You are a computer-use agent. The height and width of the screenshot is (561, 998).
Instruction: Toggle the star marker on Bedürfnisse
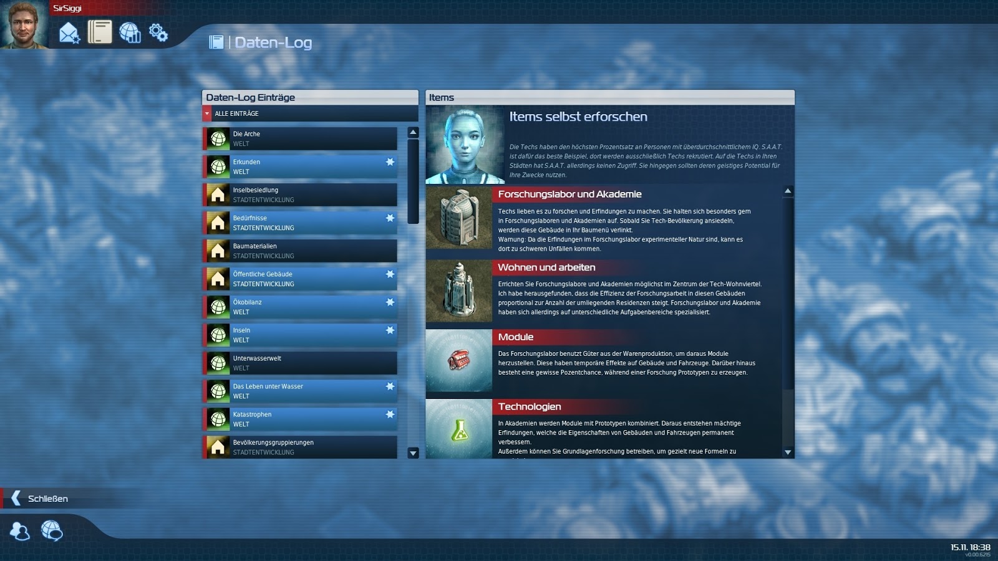390,218
